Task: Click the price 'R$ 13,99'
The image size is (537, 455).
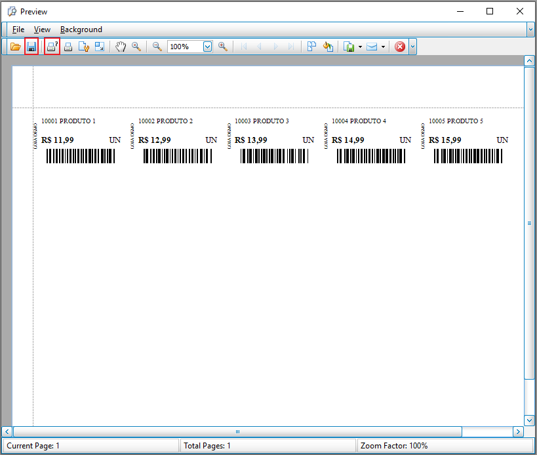Action: pos(250,140)
